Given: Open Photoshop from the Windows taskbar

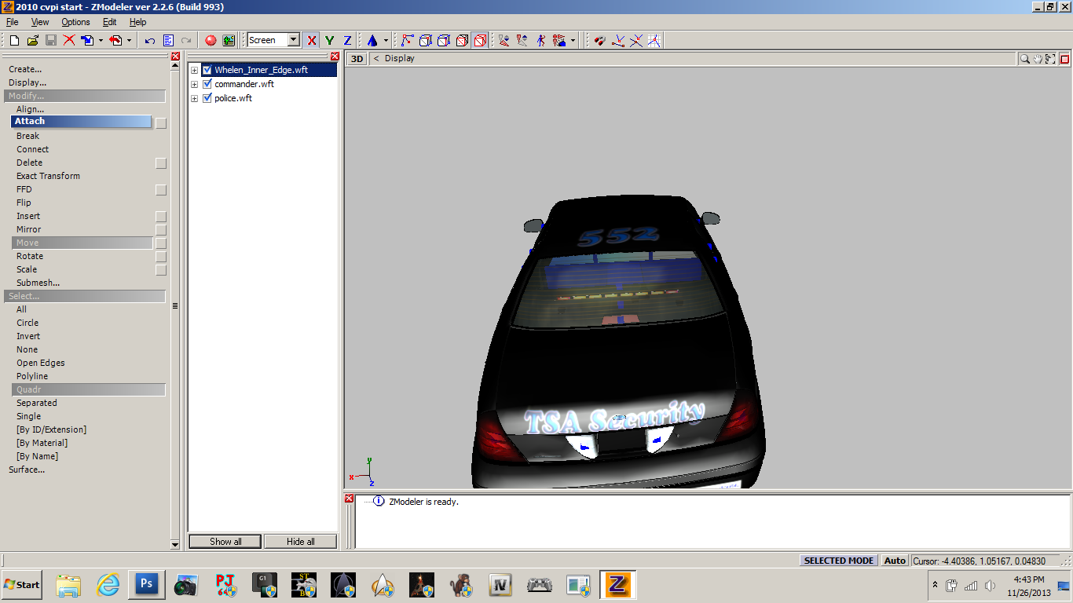Looking at the screenshot, I should 146,585.
